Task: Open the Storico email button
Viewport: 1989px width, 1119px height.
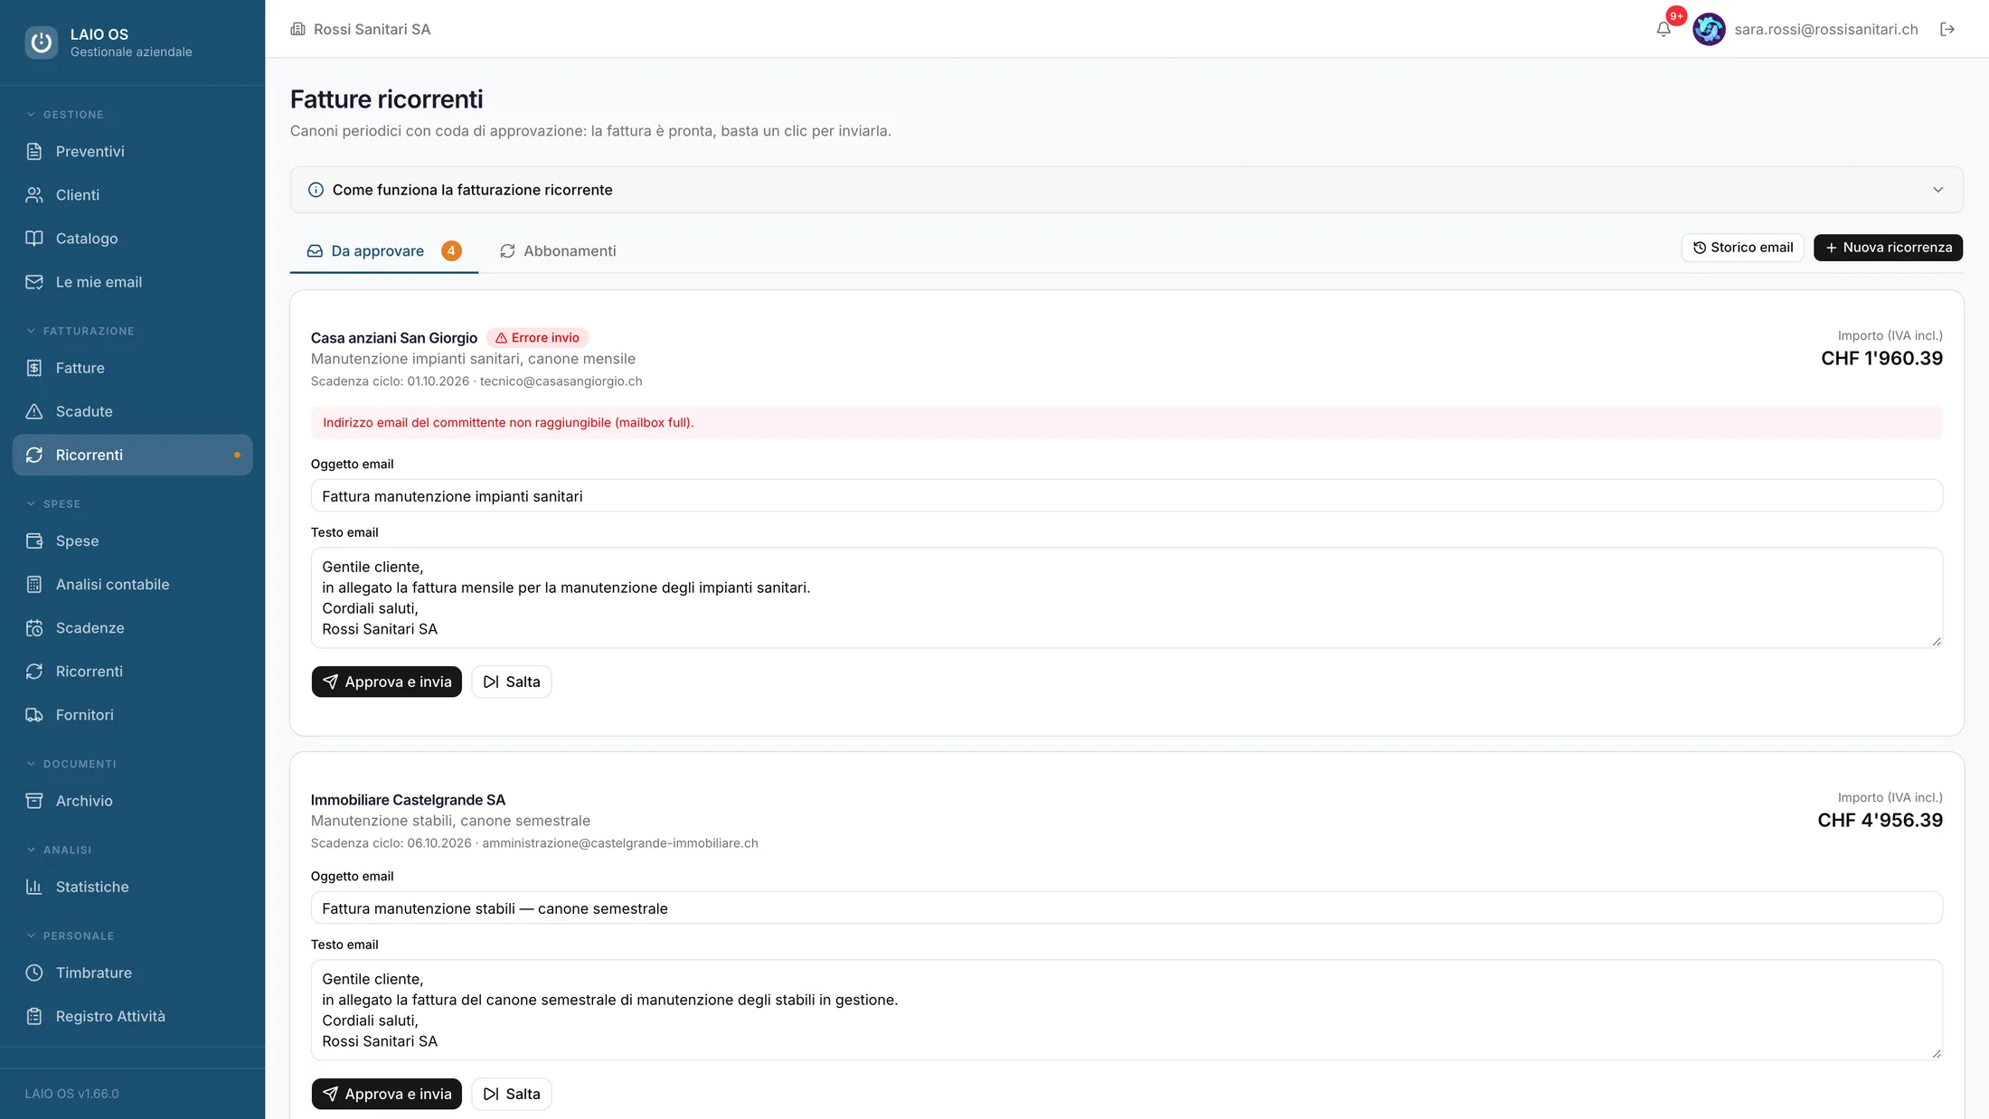Action: (1743, 248)
